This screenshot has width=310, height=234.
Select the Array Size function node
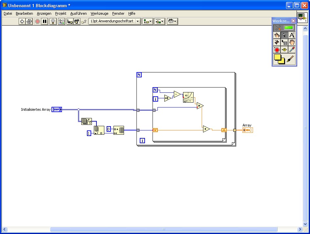pyautogui.click(x=87, y=121)
